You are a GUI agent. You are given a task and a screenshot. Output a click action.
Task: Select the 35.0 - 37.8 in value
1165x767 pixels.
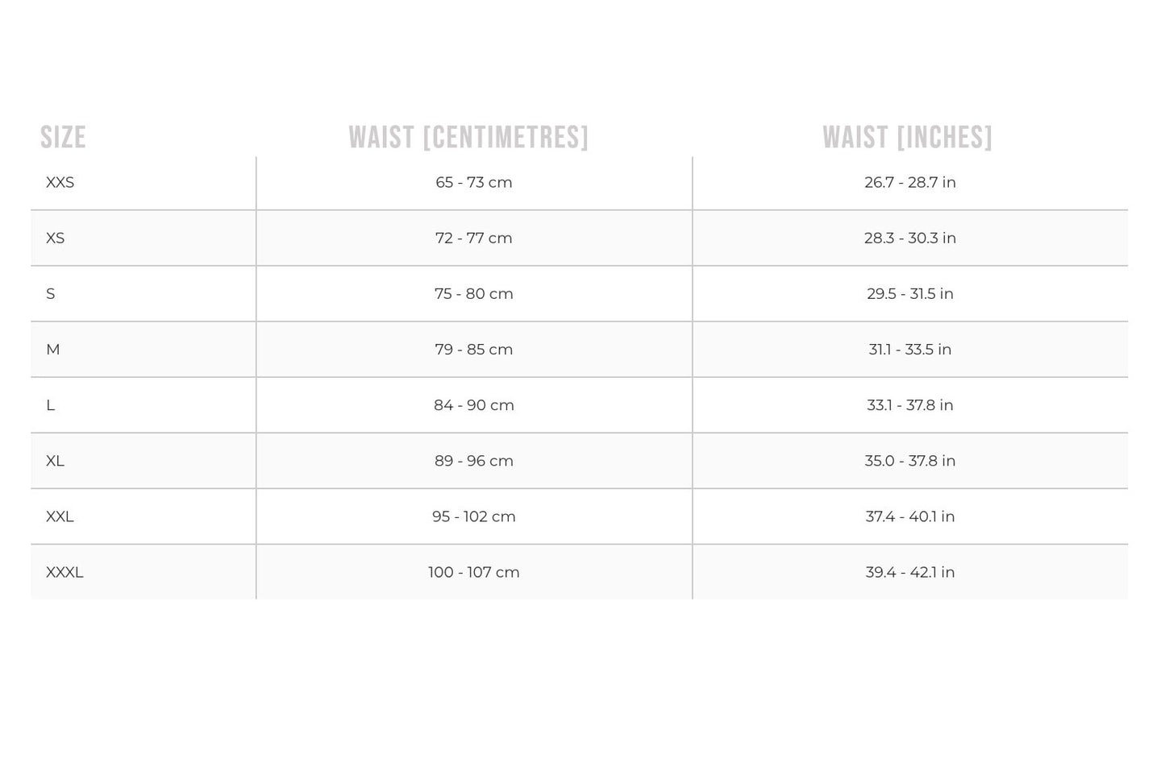coord(910,461)
